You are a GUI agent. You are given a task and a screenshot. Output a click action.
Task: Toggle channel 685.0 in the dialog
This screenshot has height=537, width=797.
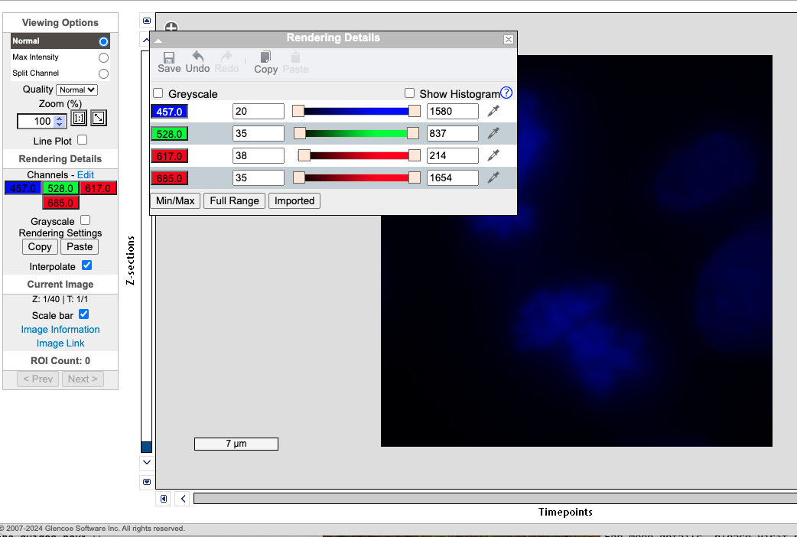point(169,178)
